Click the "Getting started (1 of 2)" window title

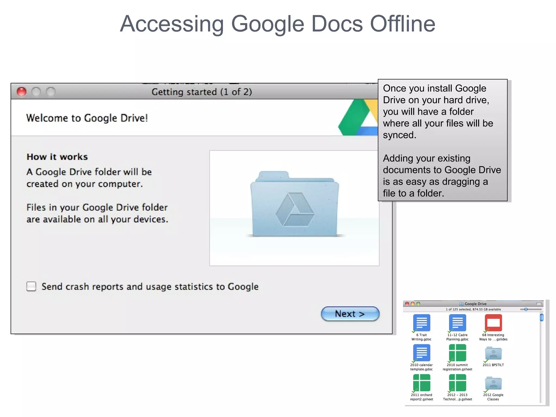coord(202,92)
